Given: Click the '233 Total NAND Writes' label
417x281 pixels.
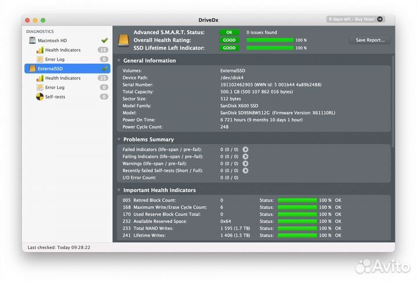Looking at the screenshot, I should [148, 228].
